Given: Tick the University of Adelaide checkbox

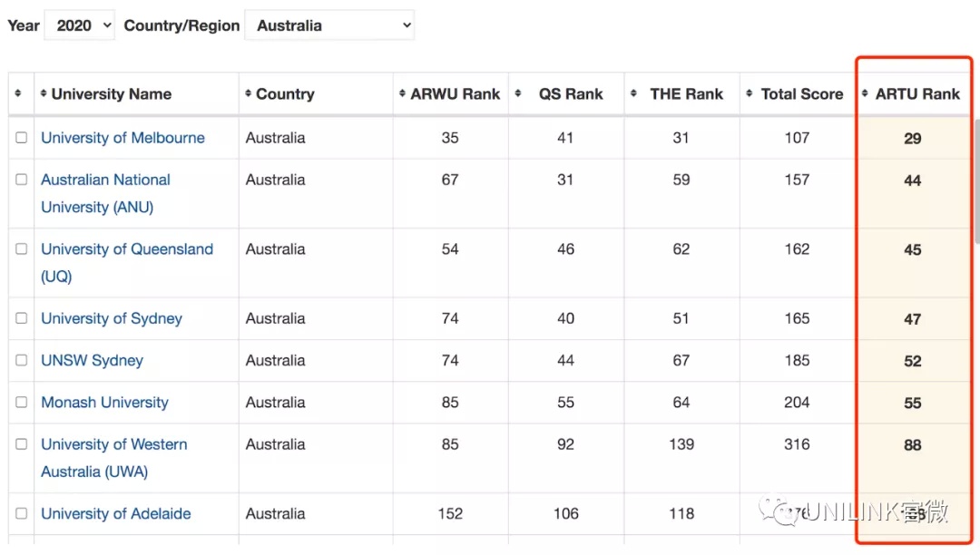Looking at the screenshot, I should pyautogui.click(x=21, y=513).
